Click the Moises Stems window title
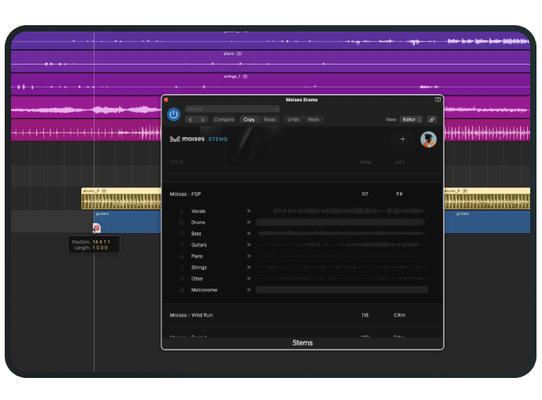Image resolution: width=542 pixels, height=400 pixels. [x=302, y=99]
